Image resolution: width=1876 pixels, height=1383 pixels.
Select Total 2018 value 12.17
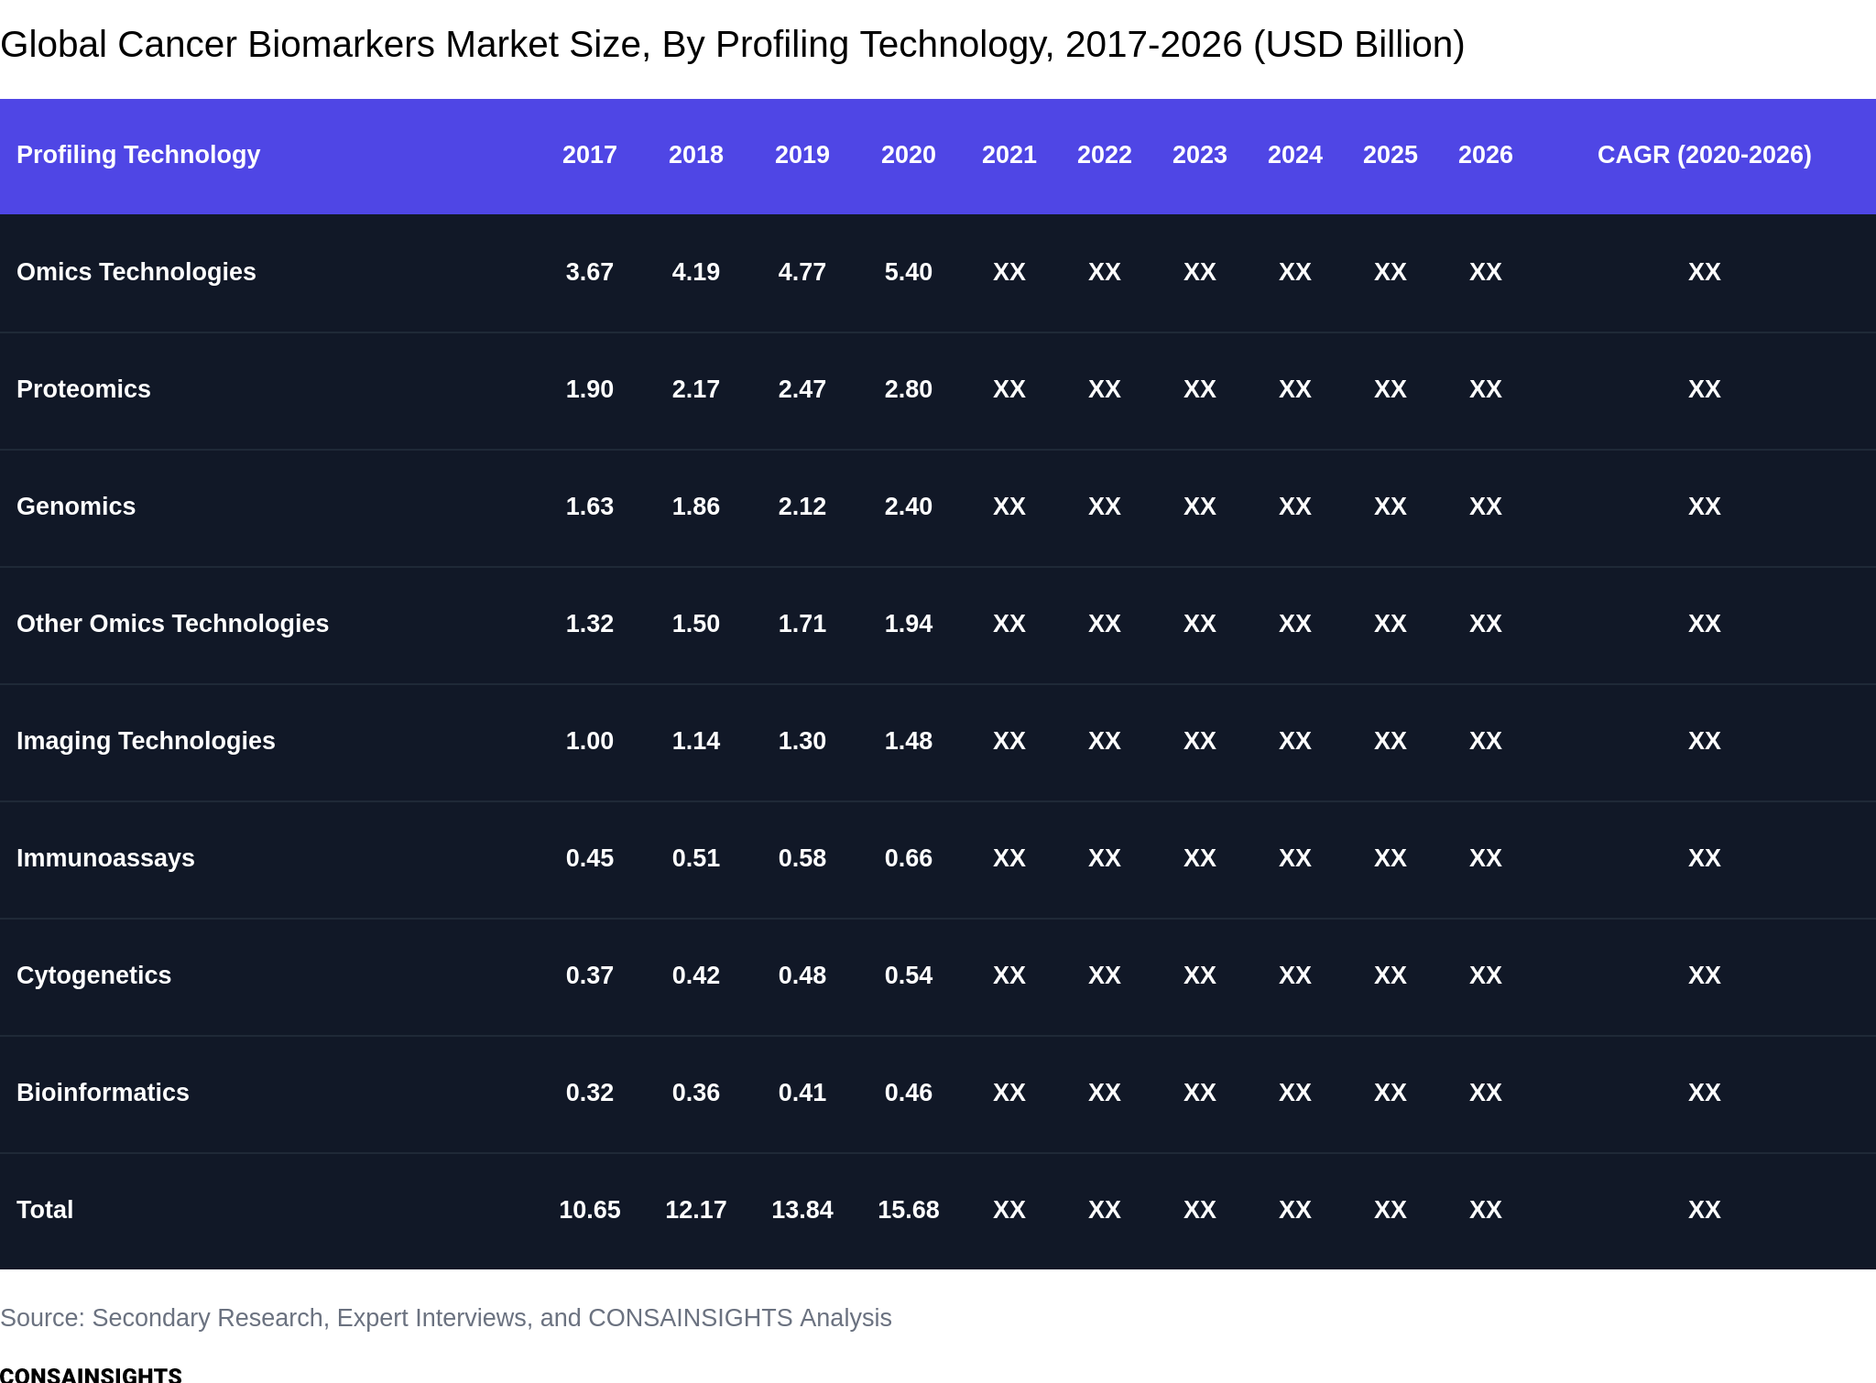[696, 1210]
